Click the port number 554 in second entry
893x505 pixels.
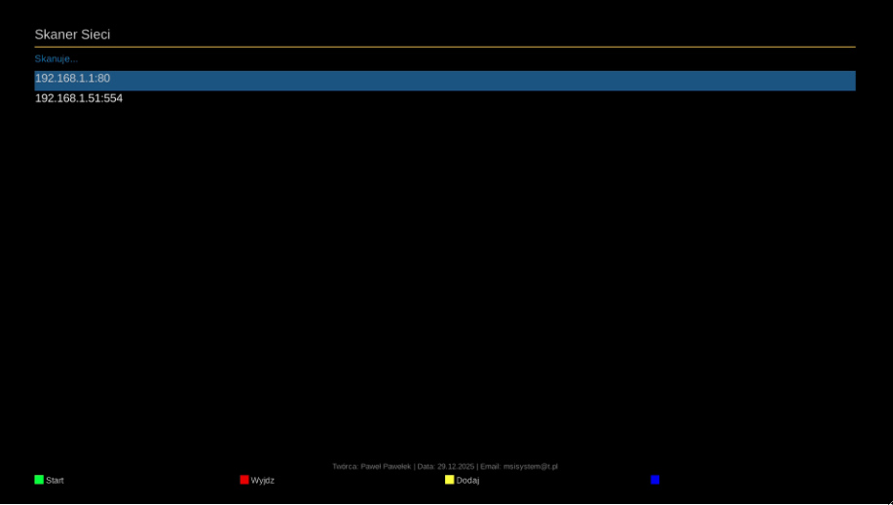(x=113, y=99)
